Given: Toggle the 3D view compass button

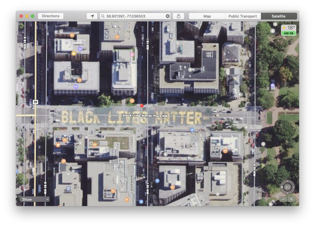Looking at the screenshot, I should 287,187.
